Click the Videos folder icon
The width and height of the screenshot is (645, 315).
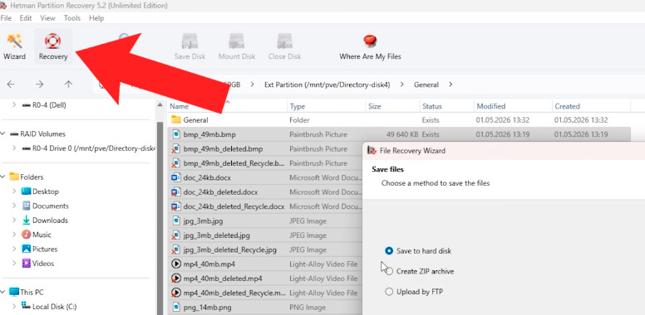[27, 264]
